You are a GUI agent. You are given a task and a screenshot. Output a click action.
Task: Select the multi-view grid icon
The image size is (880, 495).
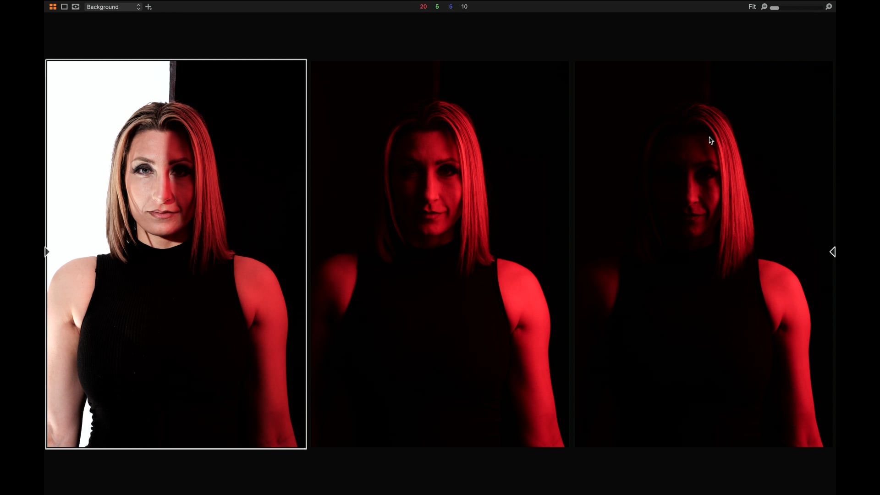pos(53,7)
